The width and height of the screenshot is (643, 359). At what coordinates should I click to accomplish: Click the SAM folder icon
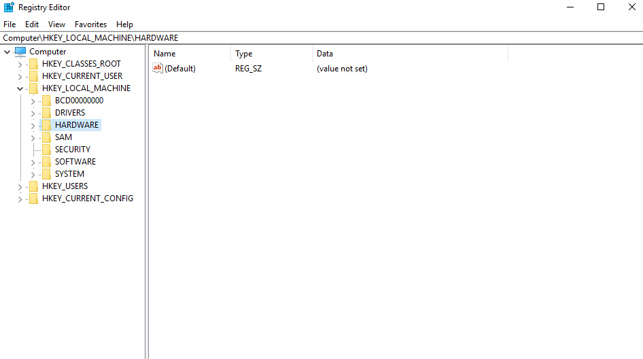coord(47,137)
